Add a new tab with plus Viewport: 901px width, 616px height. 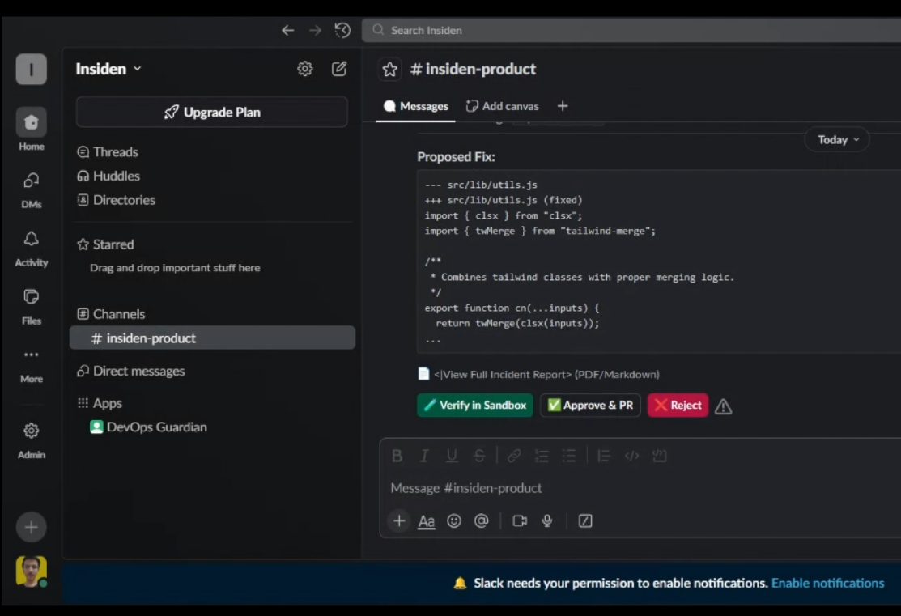[563, 106]
